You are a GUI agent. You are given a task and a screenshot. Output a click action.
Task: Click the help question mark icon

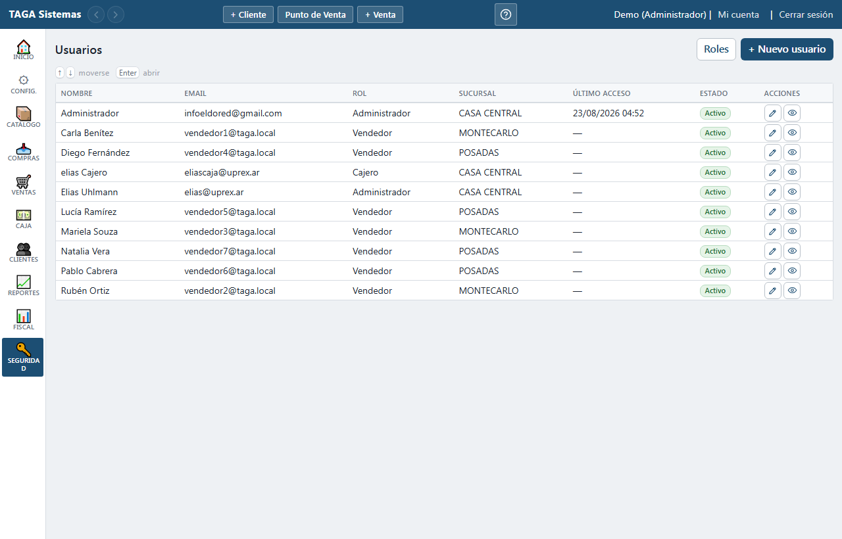pos(506,14)
